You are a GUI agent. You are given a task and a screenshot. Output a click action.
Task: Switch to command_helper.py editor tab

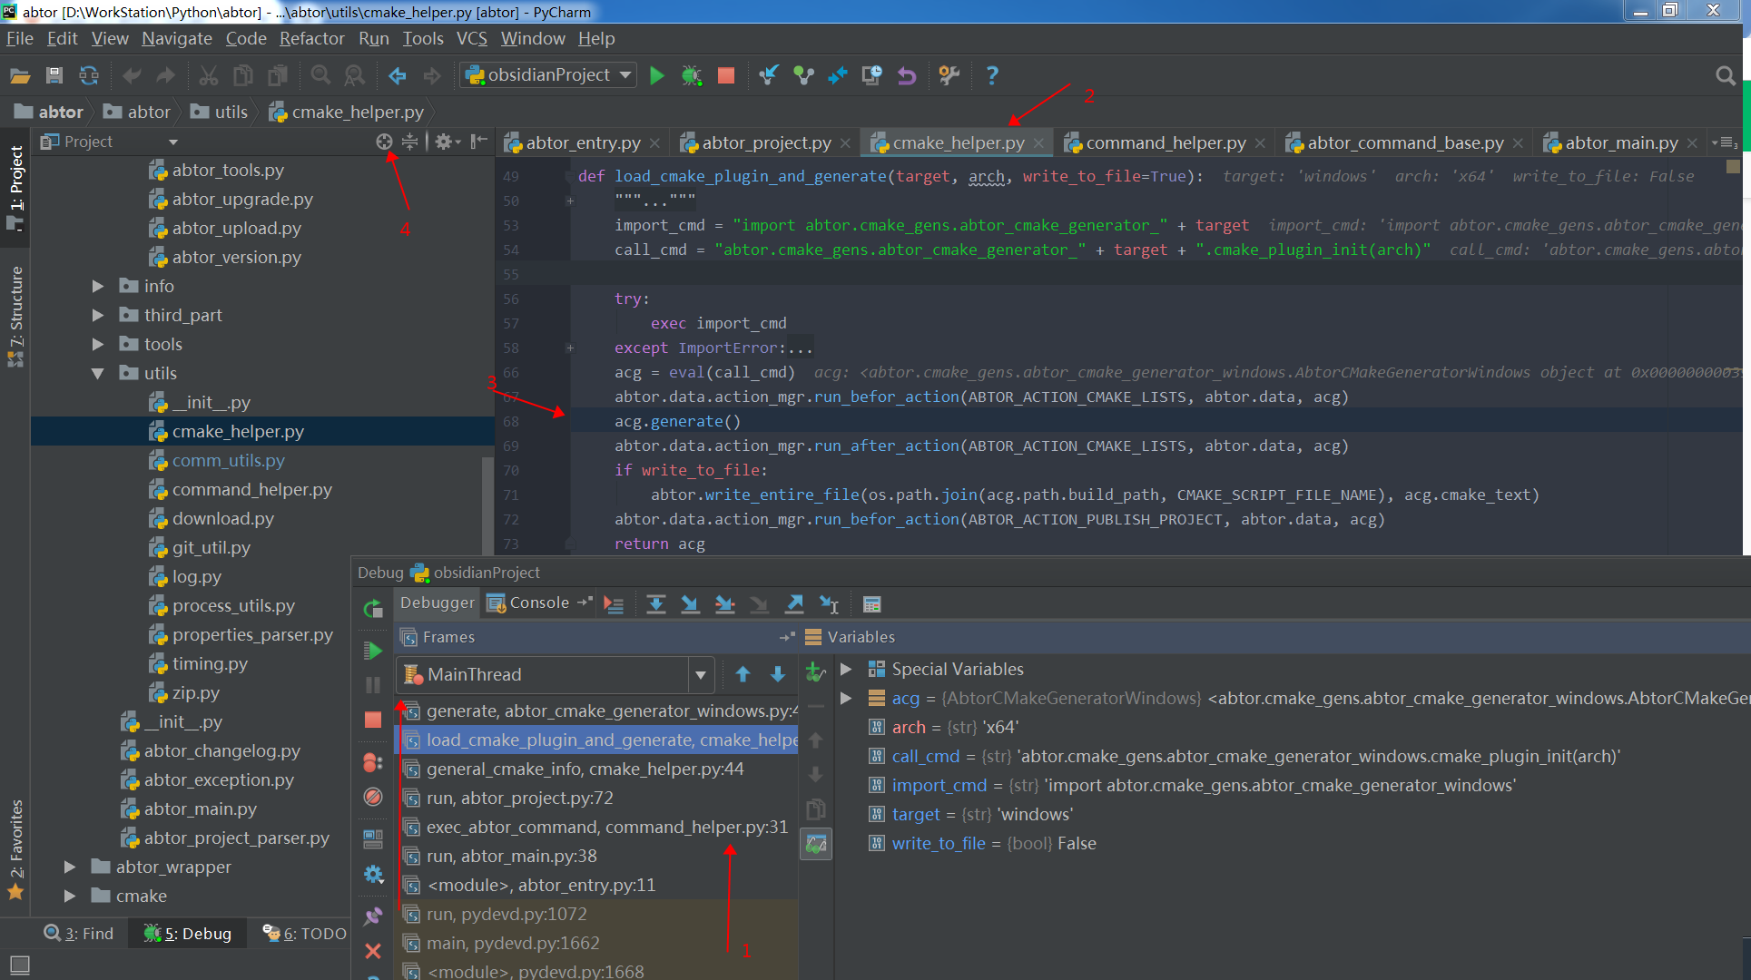(1166, 142)
